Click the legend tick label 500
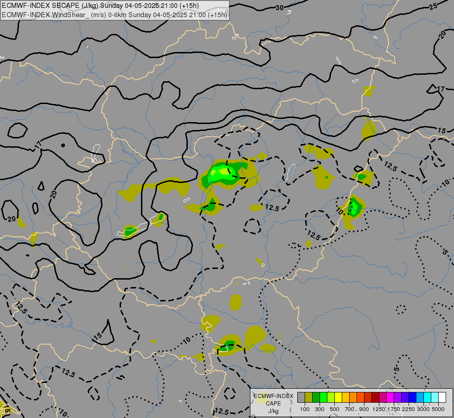The width and height of the screenshot is (454, 418). pyautogui.click(x=334, y=409)
